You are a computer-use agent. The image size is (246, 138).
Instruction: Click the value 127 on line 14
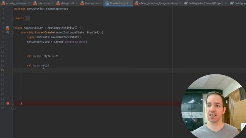[x=47, y=66]
